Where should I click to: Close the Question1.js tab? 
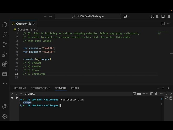[34, 24]
